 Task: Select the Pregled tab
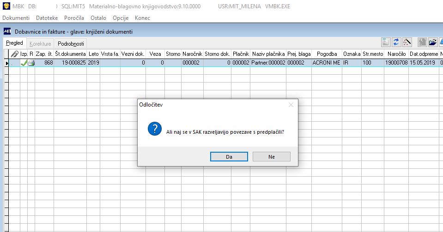[14, 43]
